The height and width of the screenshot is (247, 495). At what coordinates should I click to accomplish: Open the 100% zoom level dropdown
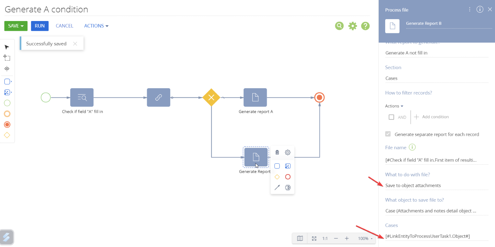point(365,238)
